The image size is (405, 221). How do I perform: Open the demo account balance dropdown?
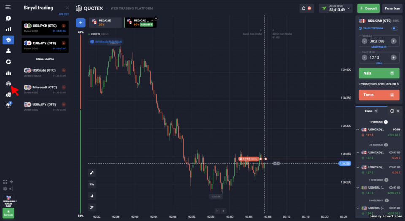coord(348,8)
